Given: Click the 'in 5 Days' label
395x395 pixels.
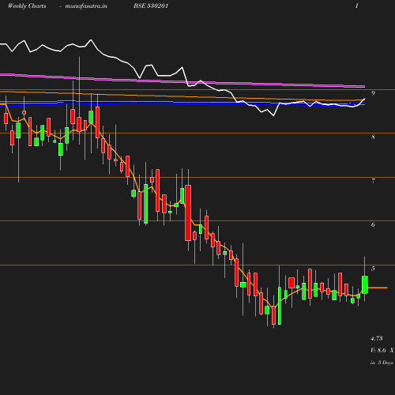Looking at the screenshot, I should [382, 363].
